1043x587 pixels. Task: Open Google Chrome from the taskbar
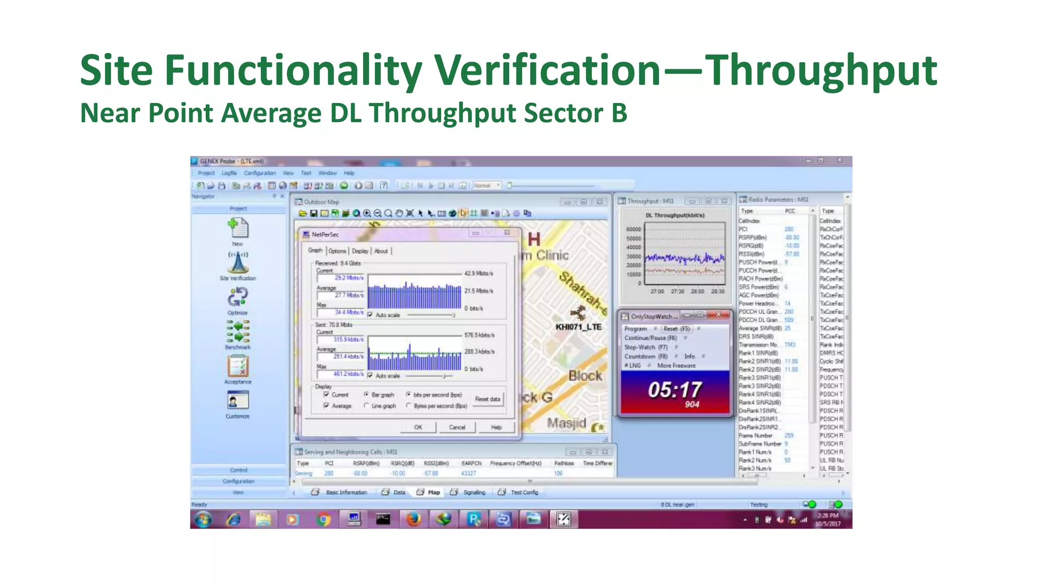pyautogui.click(x=323, y=519)
